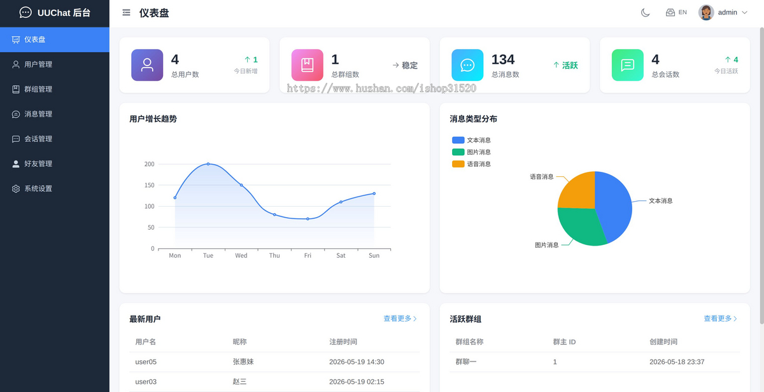Click the 用户名 column header
This screenshot has height=392, width=764.
pos(146,342)
